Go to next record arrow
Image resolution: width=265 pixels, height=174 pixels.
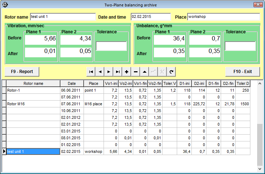[x=109, y=72]
